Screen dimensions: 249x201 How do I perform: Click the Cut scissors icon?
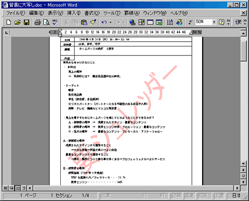66,22
